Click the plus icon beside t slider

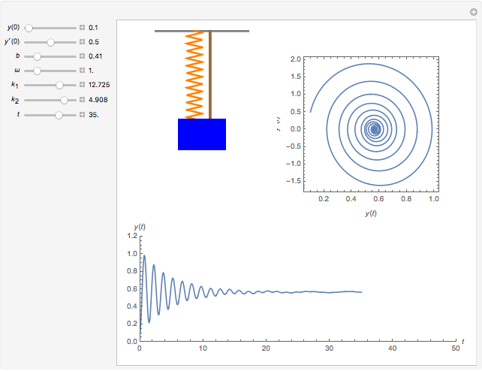pos(83,115)
